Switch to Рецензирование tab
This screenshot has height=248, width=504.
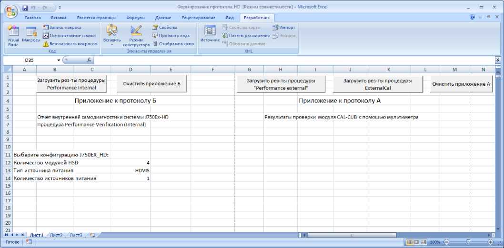[x=198, y=18]
